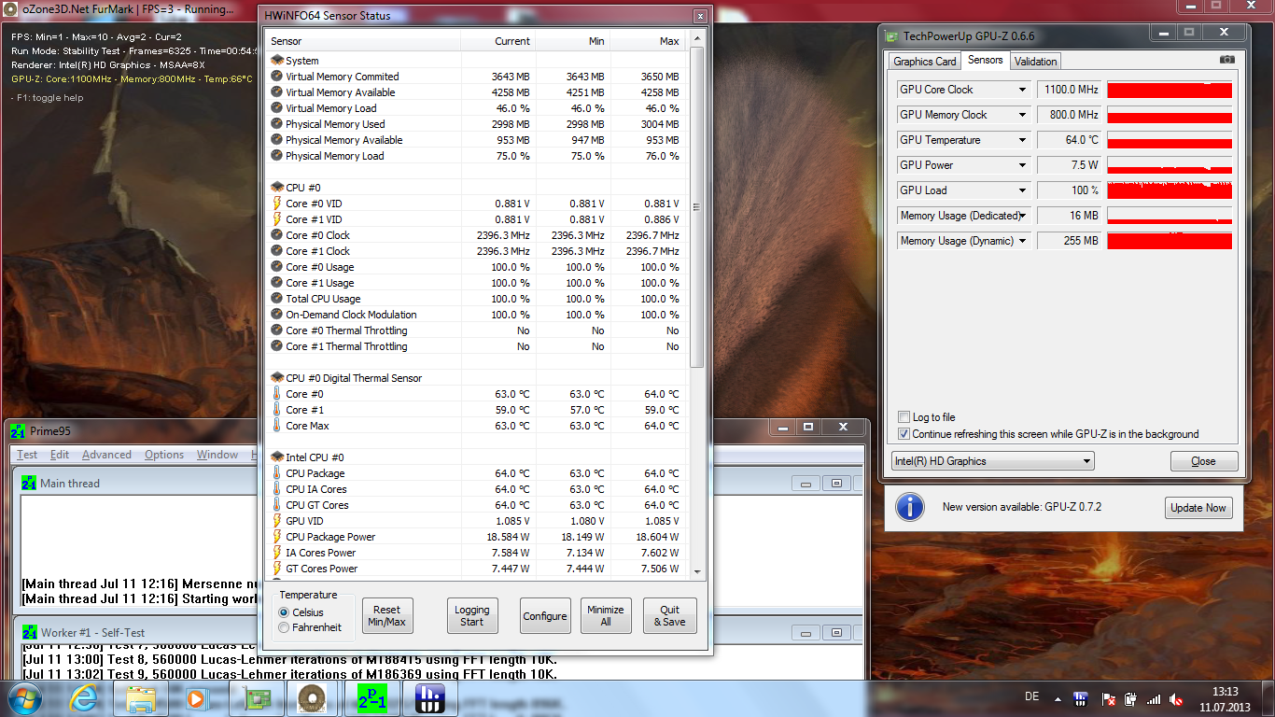Click the icon beside the System sensor group
1275x717 pixels.
tap(277, 61)
